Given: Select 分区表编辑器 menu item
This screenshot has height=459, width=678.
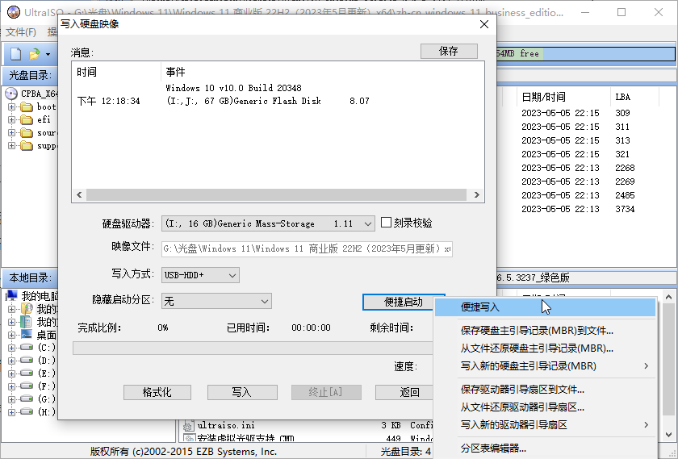Looking at the screenshot, I should (x=545, y=449).
